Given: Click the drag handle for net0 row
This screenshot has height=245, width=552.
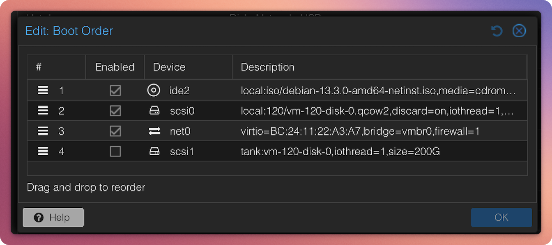Looking at the screenshot, I should 43,132.
